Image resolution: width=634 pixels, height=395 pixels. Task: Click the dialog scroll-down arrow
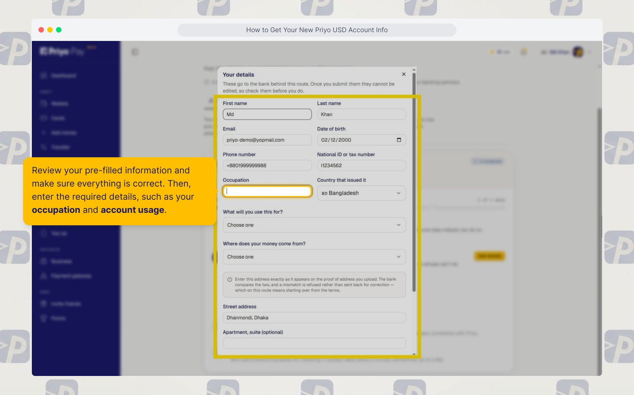[414, 354]
